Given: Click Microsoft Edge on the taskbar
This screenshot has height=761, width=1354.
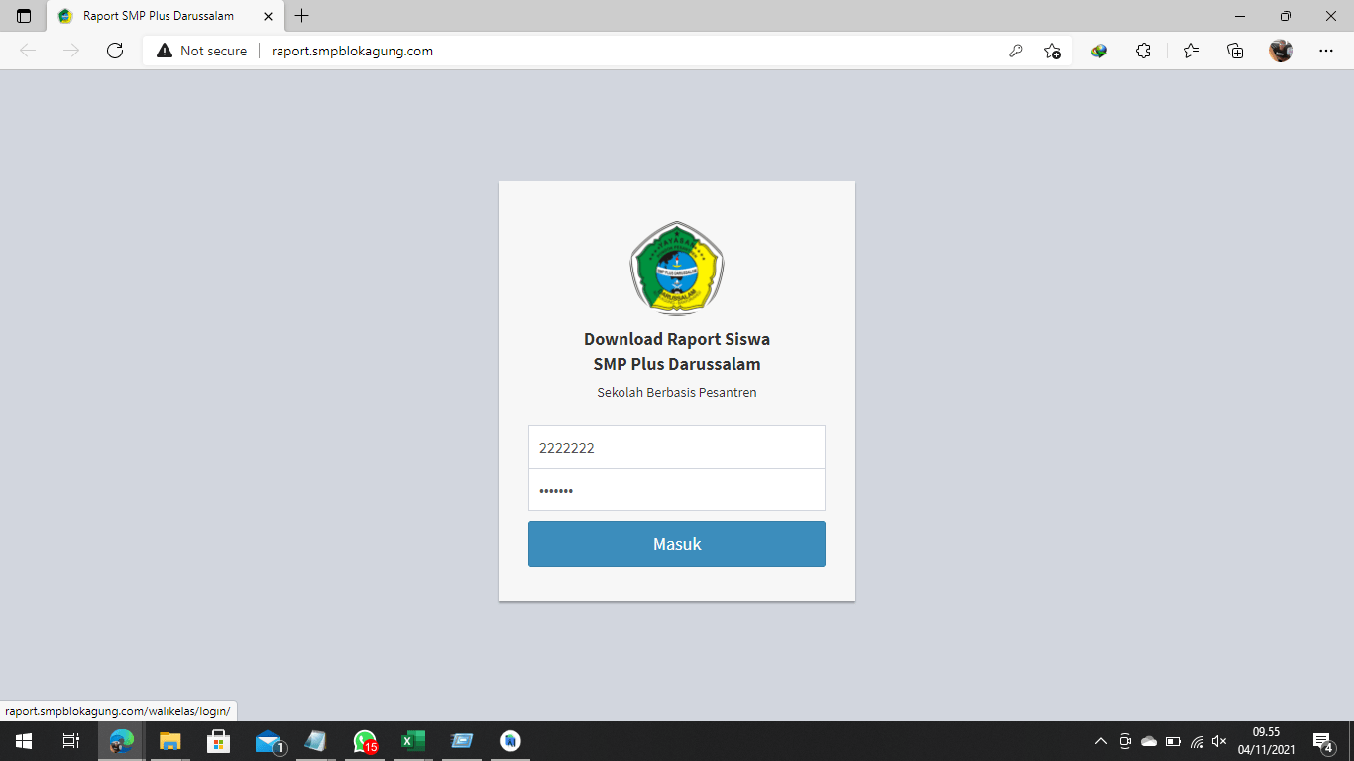Looking at the screenshot, I should pyautogui.click(x=122, y=741).
